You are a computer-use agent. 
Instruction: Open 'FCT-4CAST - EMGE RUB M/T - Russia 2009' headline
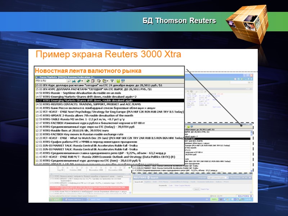[x=110, y=157]
